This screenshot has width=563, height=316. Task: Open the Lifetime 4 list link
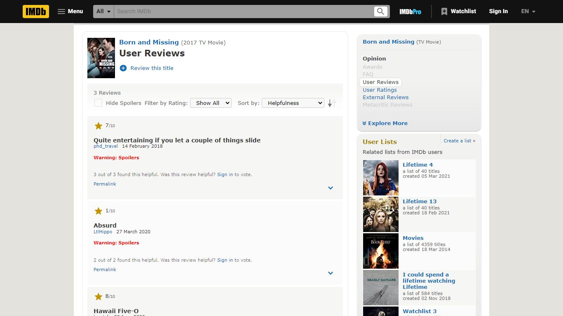pyautogui.click(x=418, y=165)
